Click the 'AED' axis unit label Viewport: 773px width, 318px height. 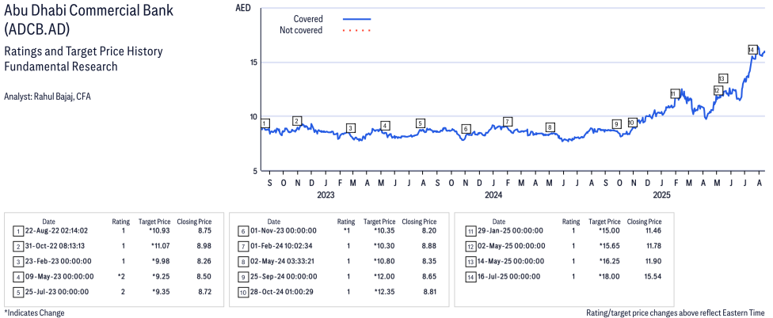(x=243, y=7)
